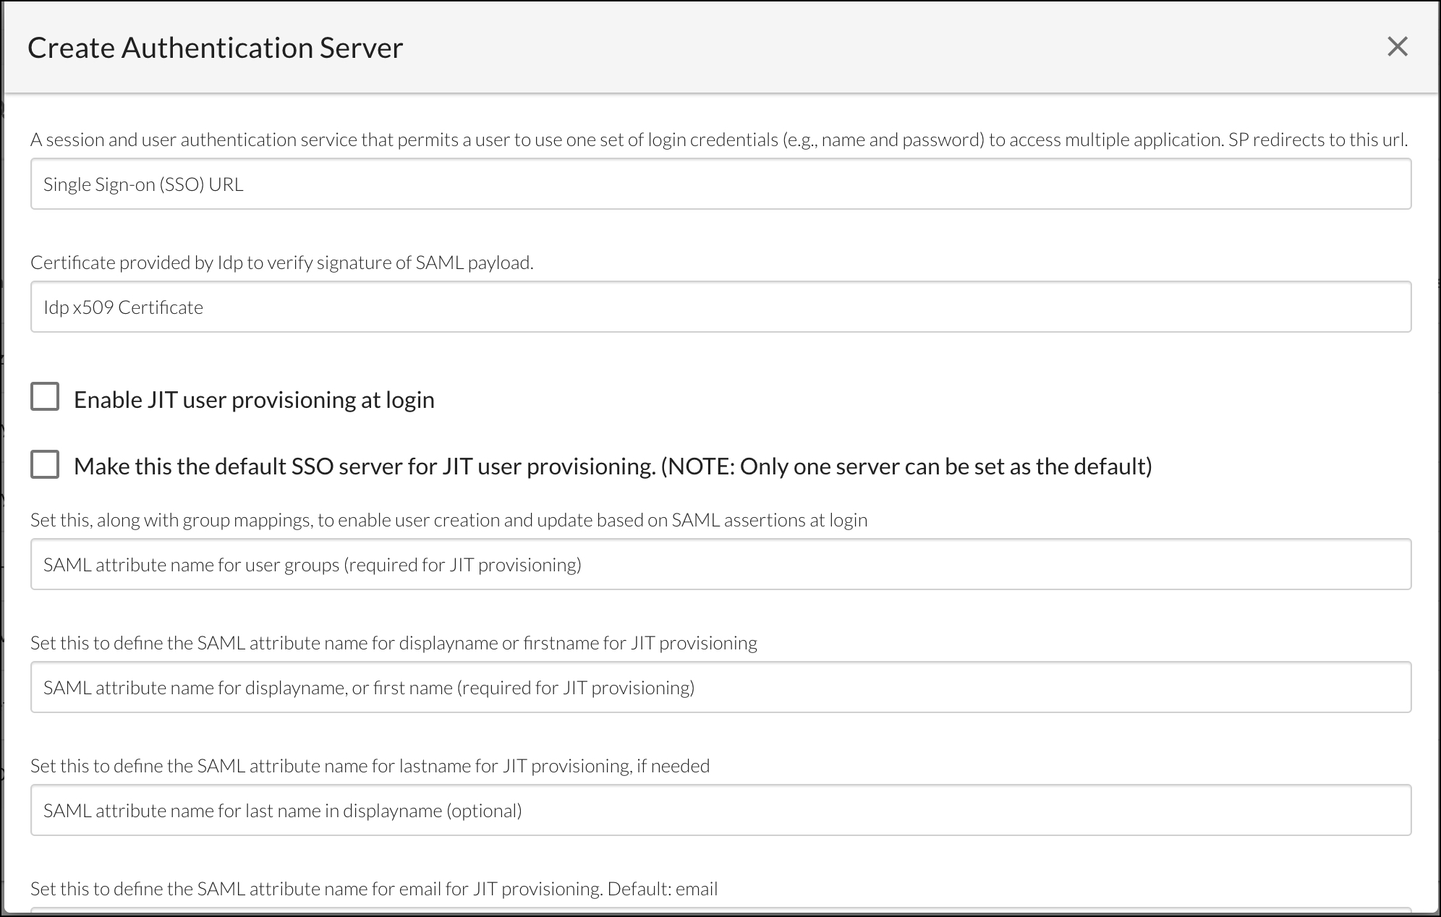Click the SSO session description paragraph

(718, 140)
